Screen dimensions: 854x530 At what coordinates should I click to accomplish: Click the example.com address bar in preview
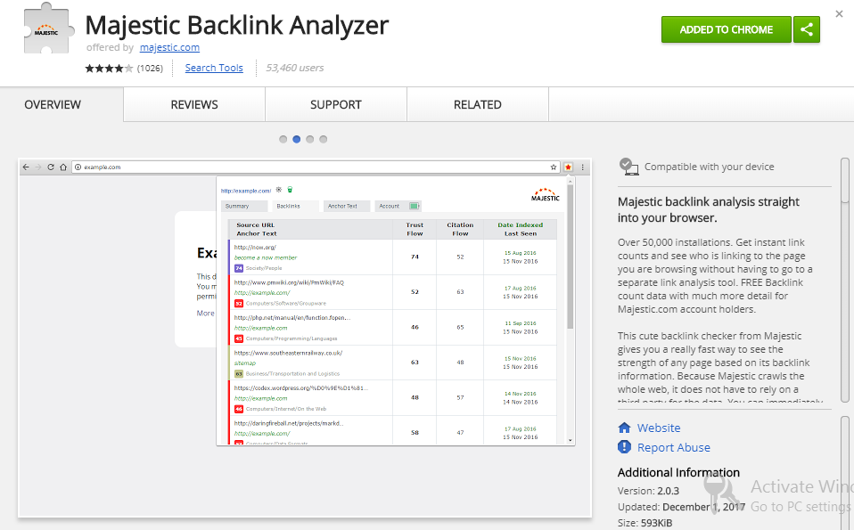316,167
